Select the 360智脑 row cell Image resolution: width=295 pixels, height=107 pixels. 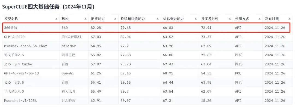(x=31, y=28)
